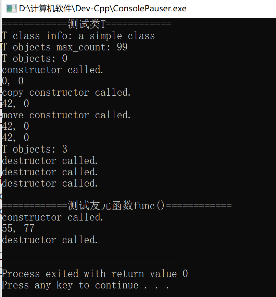Viewport: 276px width, 297px height.
Task: Click the 'copy constructor called.' line
Action: [x=66, y=93]
